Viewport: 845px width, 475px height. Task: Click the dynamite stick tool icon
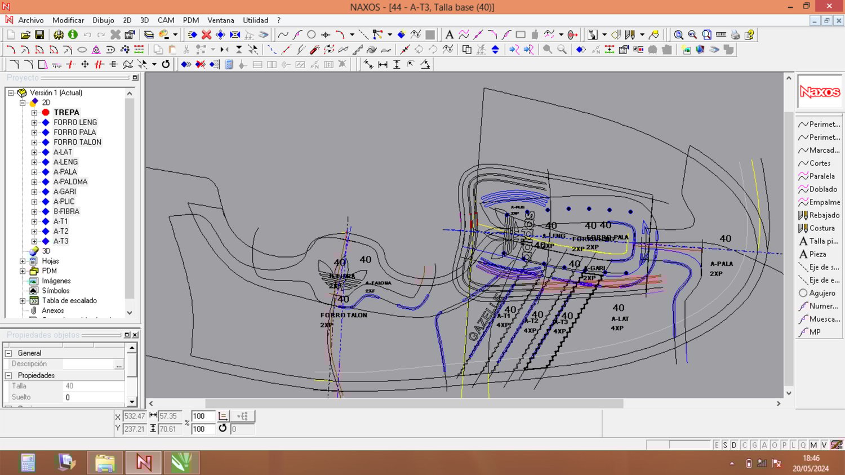(314, 50)
